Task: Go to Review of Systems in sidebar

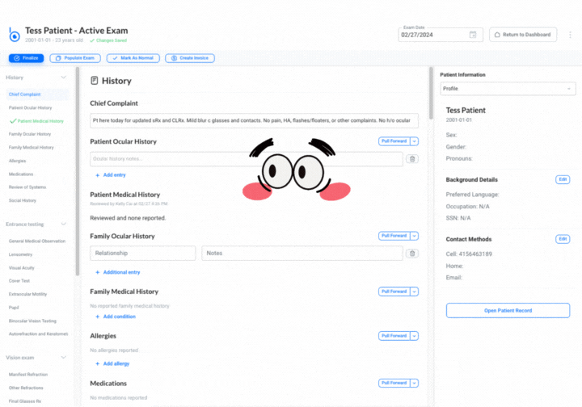Action: tap(27, 187)
